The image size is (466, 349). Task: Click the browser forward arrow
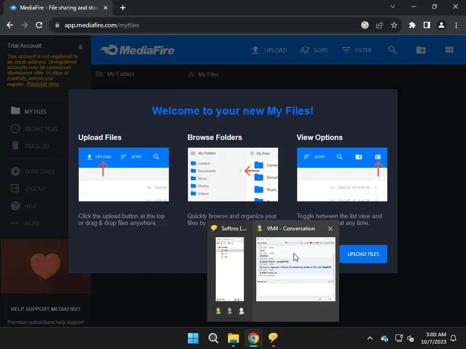pyautogui.click(x=25, y=25)
